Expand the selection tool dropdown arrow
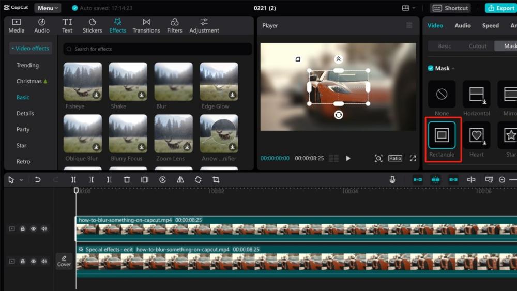The width and height of the screenshot is (517, 291). pyautogui.click(x=21, y=180)
